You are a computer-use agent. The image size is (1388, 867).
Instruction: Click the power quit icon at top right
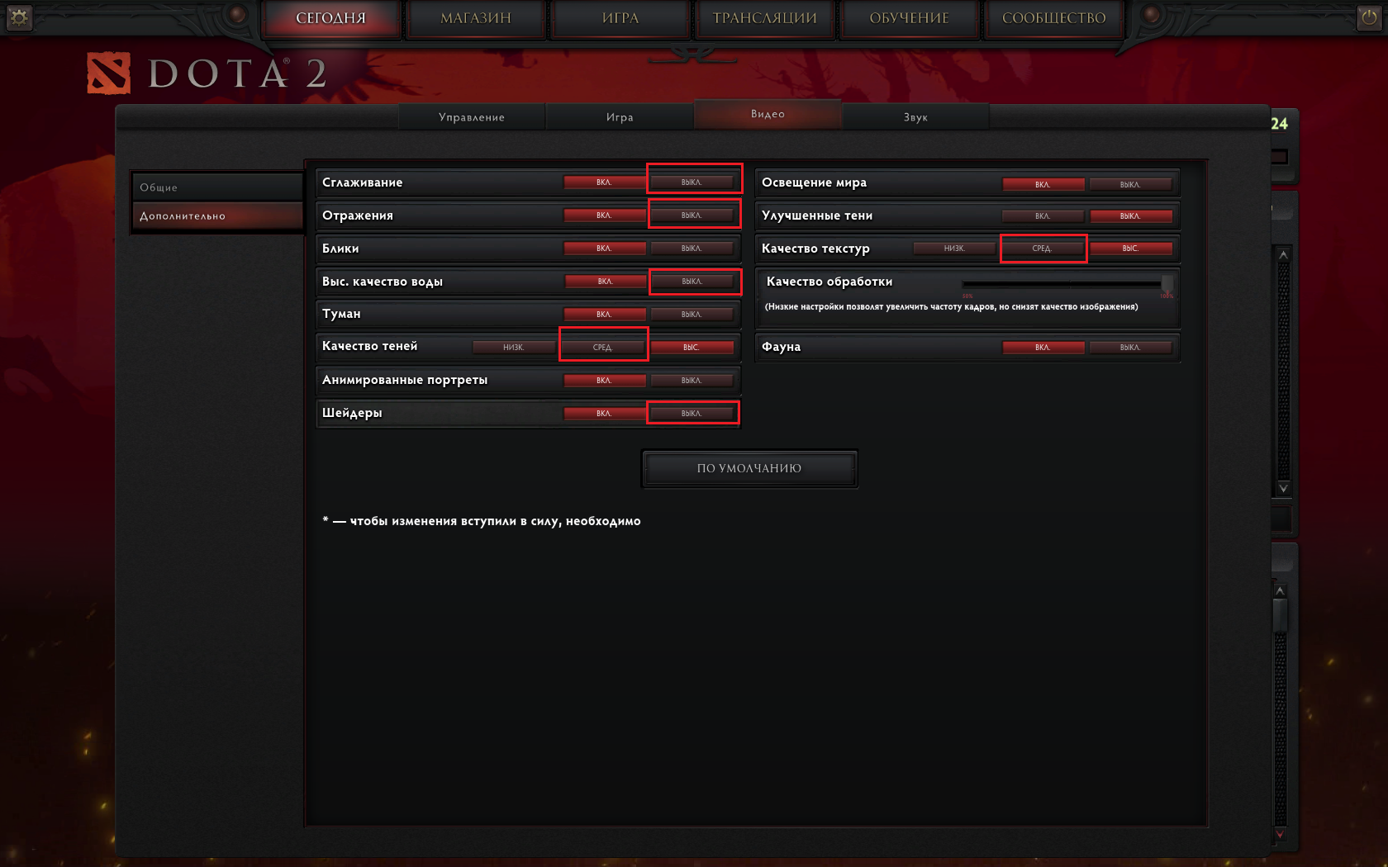click(x=1369, y=17)
